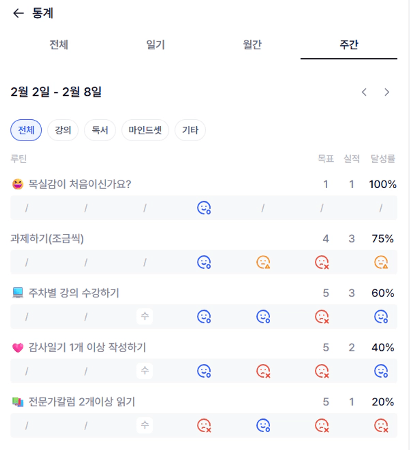Filter routines by 독서
Image resolution: width=410 pixels, height=450 pixels.
100,131
